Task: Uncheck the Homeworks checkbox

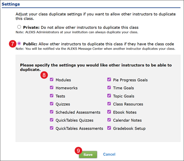Action: pyautogui.click(x=52, y=88)
